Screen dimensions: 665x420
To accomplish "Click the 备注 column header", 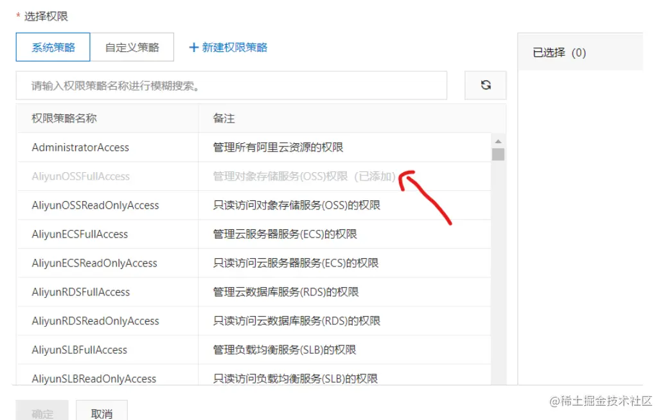I will pos(224,118).
